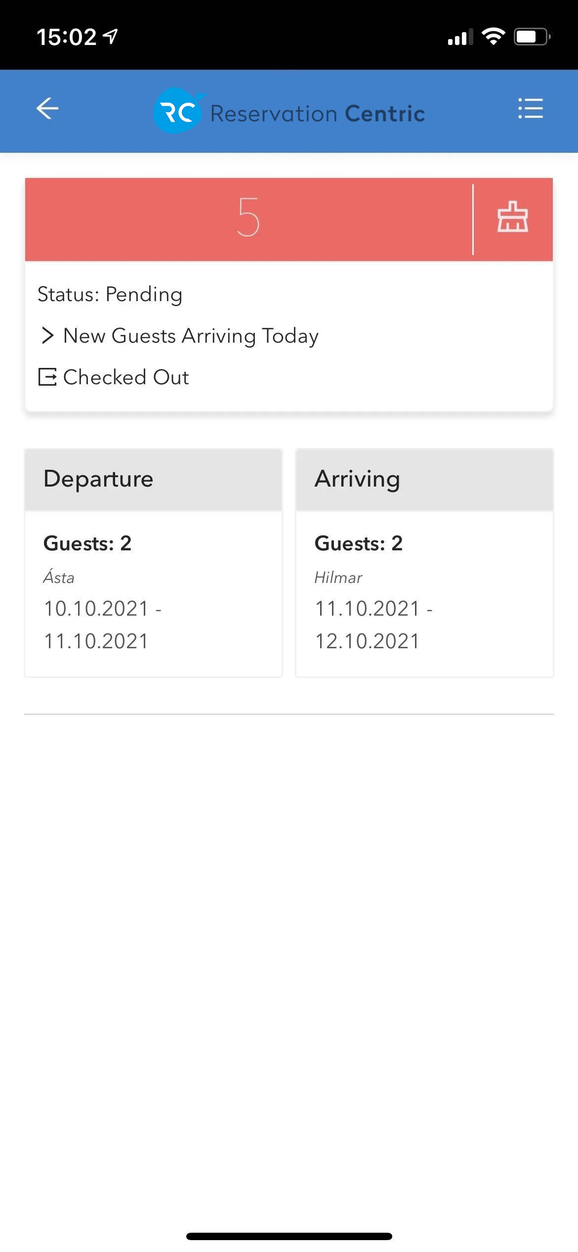Screen dimensions: 578x1252
Task: Open the list menu icon
Action: 531,108
